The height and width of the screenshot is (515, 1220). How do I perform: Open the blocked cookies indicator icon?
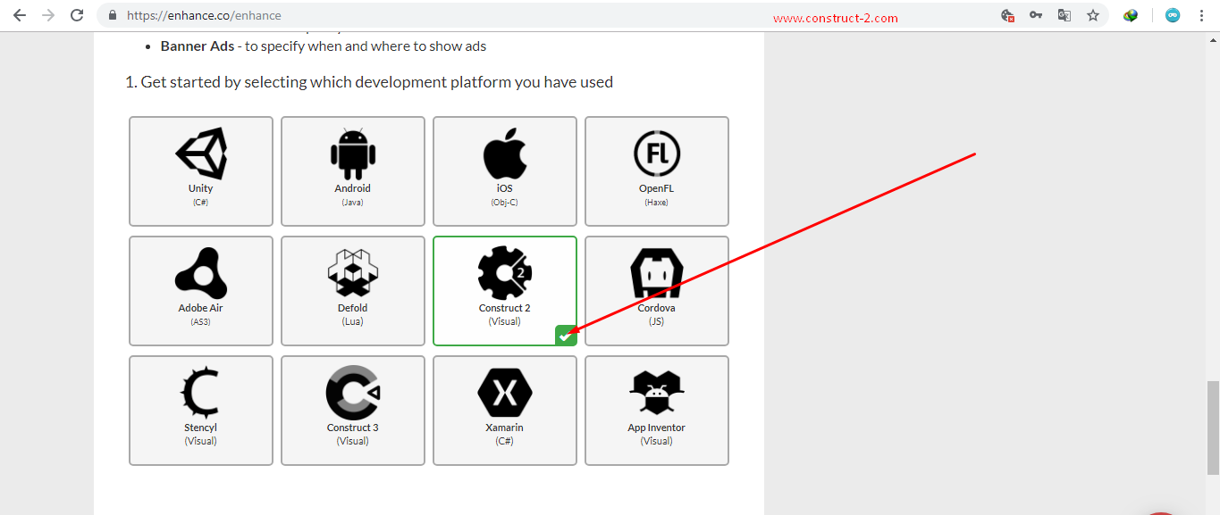(x=1007, y=15)
